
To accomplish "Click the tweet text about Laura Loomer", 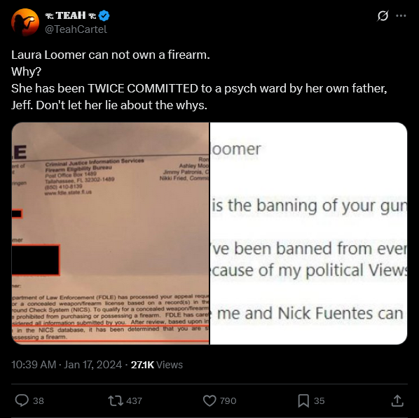I will [x=199, y=80].
